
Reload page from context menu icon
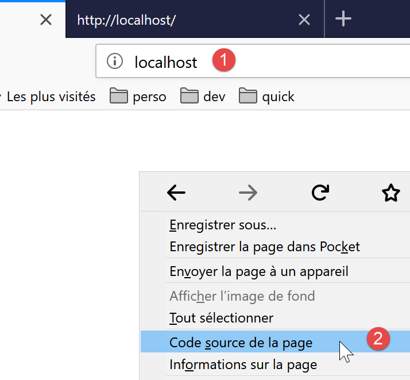click(x=320, y=194)
